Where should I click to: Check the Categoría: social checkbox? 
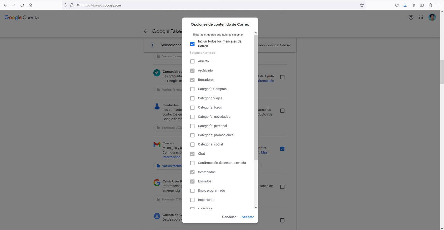192,144
